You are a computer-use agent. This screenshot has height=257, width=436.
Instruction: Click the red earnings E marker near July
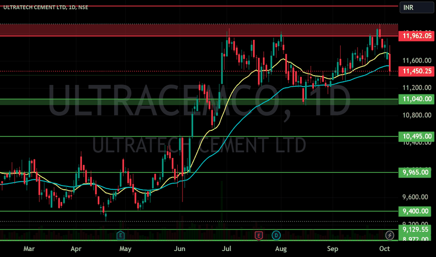[x=259, y=236]
